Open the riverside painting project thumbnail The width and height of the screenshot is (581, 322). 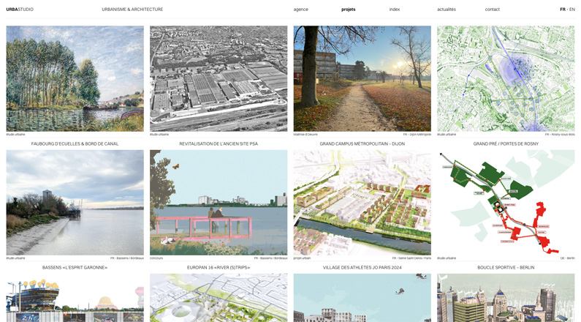point(75,78)
